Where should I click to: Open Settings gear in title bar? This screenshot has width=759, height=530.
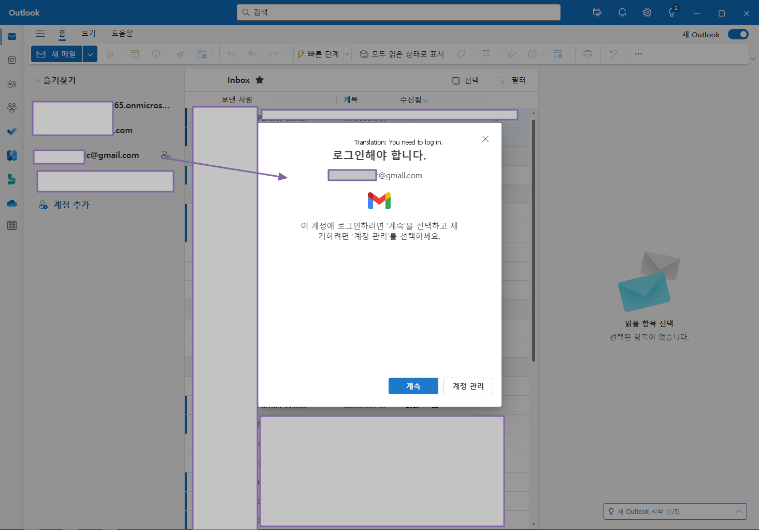click(647, 12)
